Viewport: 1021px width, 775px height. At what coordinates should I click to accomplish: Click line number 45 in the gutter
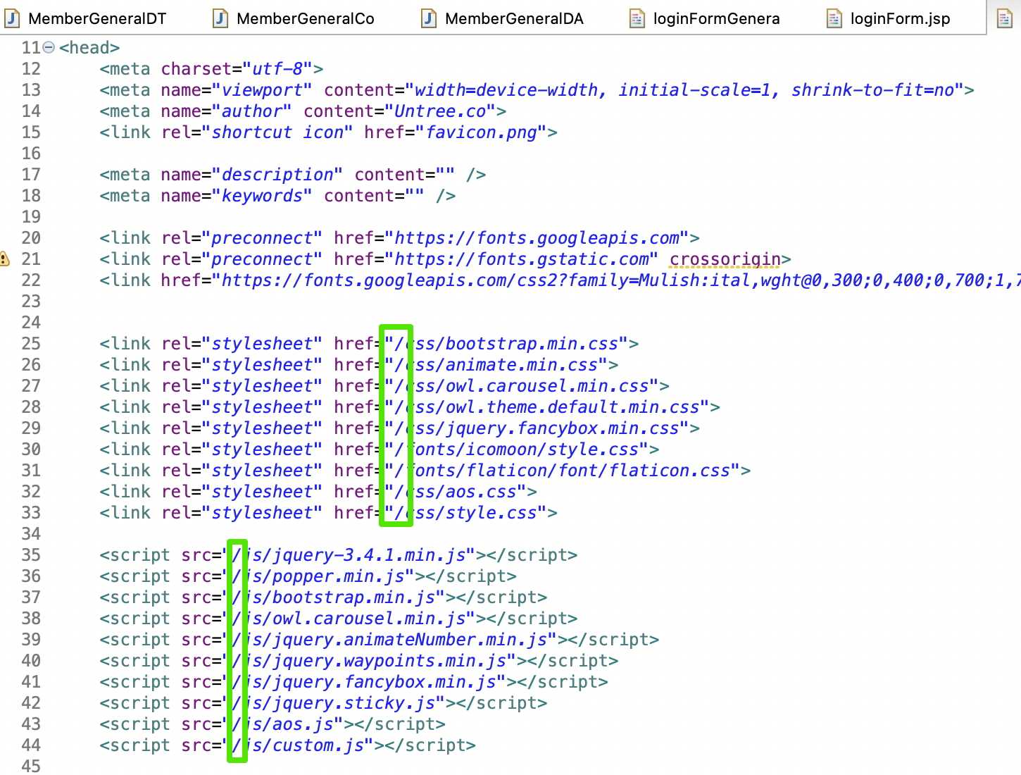pos(31,766)
